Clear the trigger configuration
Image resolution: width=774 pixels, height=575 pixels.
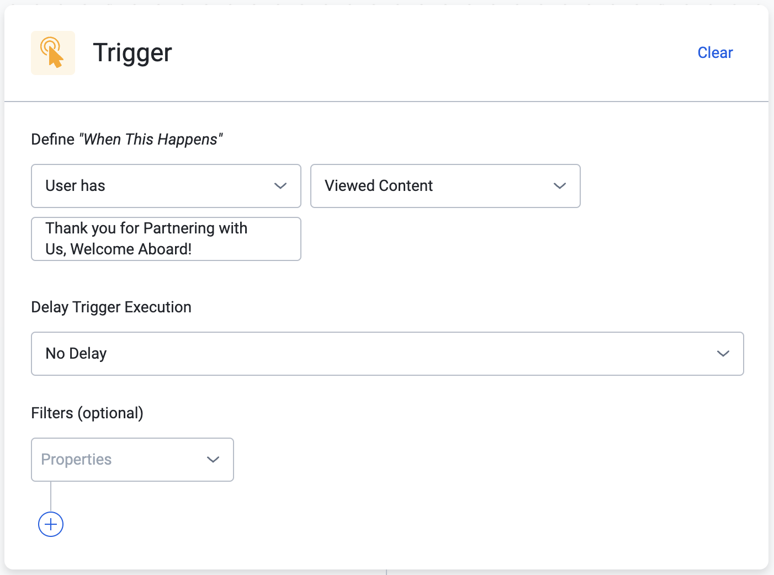(x=715, y=53)
